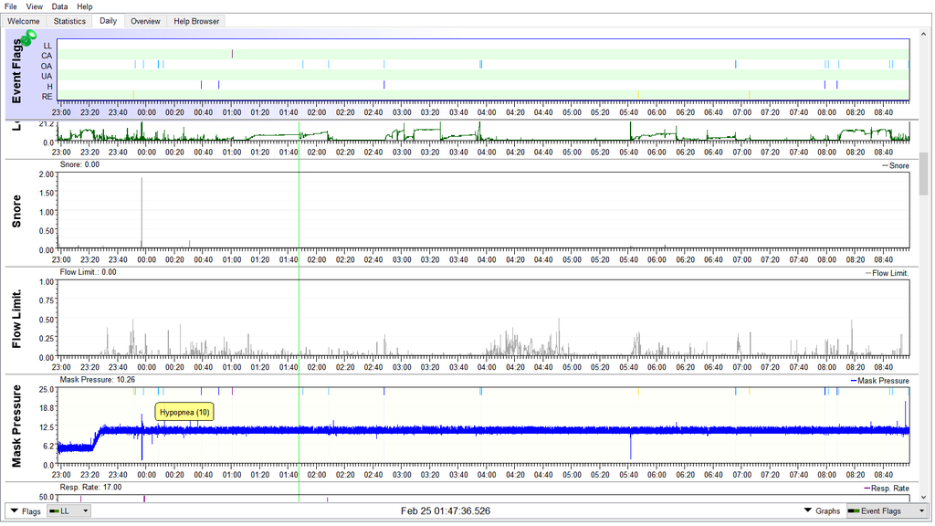The height and width of the screenshot is (526, 935).
Task: Click the Snore: 0.00 readout
Action: tap(79, 164)
